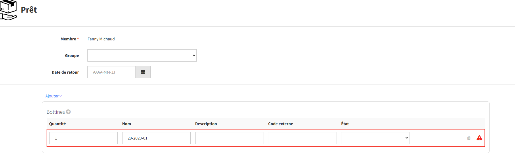This screenshot has width=515, height=161.
Task: Click the red warning triangle icon
Action: (479, 138)
